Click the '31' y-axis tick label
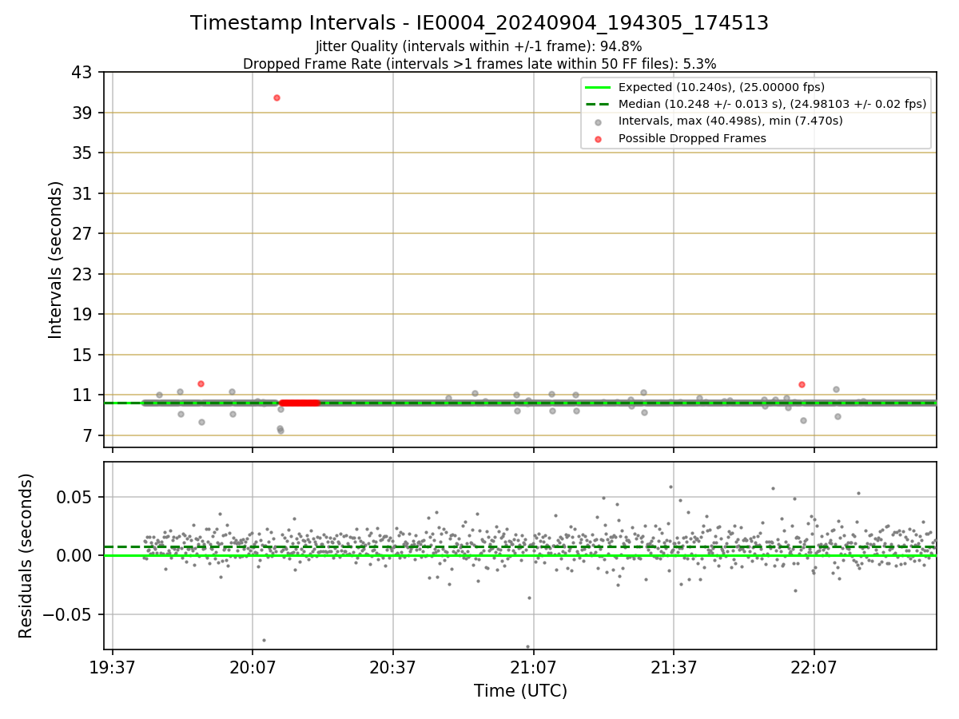The width and height of the screenshot is (959, 719). pos(82,193)
